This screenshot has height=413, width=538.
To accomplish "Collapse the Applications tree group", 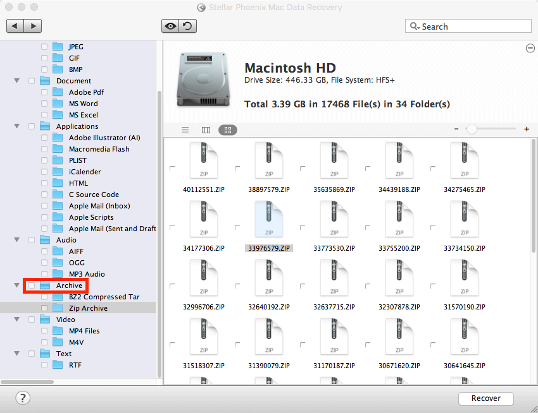I will tap(17, 126).
